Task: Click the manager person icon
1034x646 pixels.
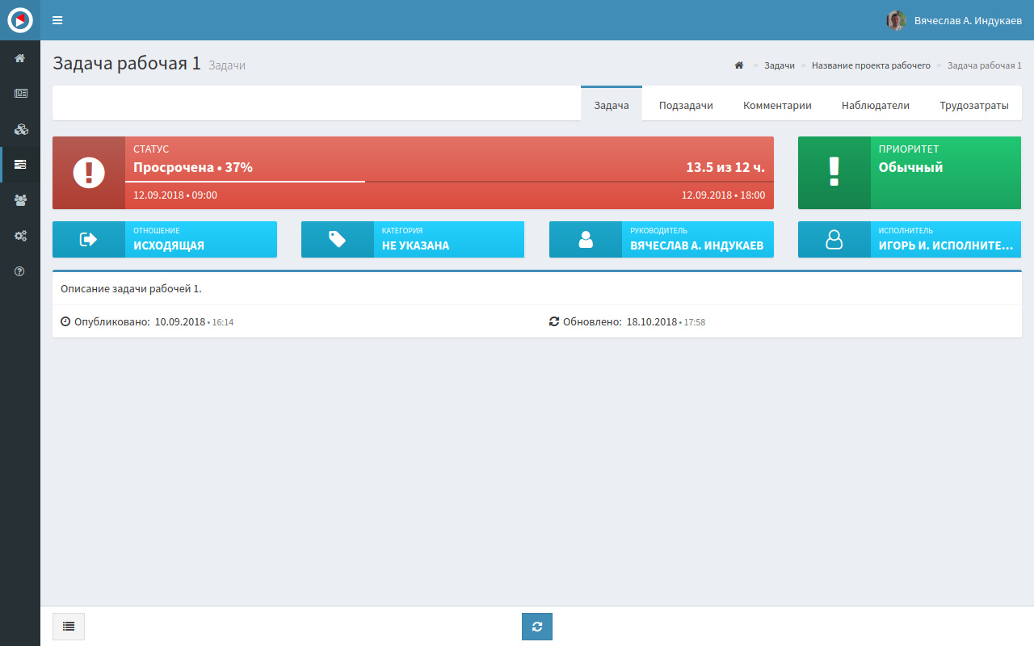Action: 586,240
